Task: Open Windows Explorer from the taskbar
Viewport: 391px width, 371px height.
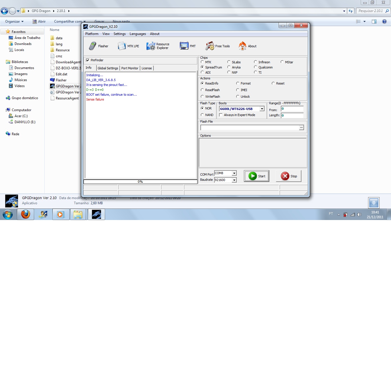Action: tap(78, 214)
